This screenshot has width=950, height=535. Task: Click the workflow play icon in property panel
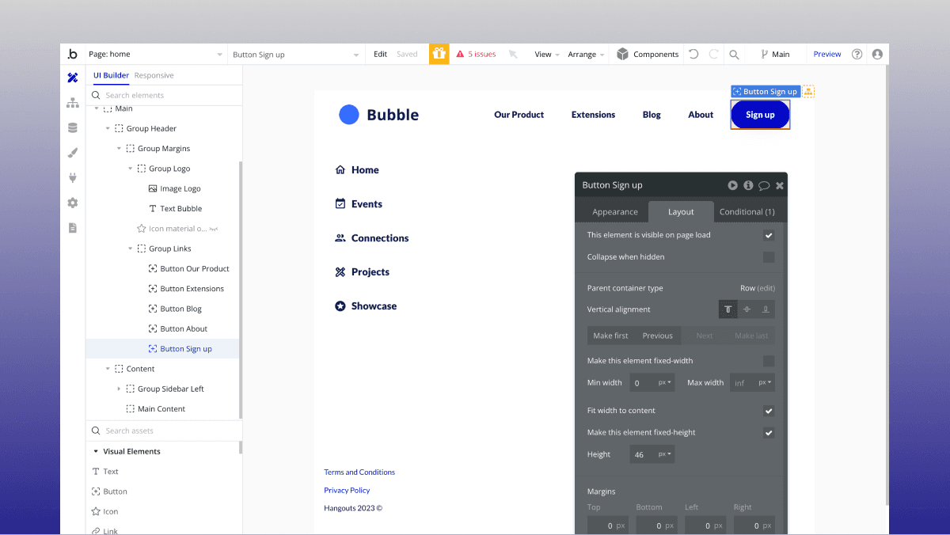[733, 185]
